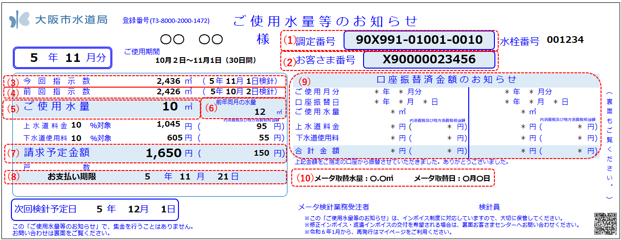Screen dimensions: 621x240
Task: Click the red marker (10) beside メータ取替水量
Action: click(305, 178)
